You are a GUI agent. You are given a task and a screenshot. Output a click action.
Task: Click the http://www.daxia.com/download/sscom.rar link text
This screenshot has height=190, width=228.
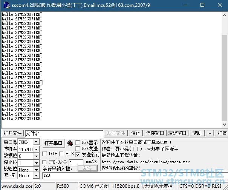pyautogui.click(x=145, y=162)
